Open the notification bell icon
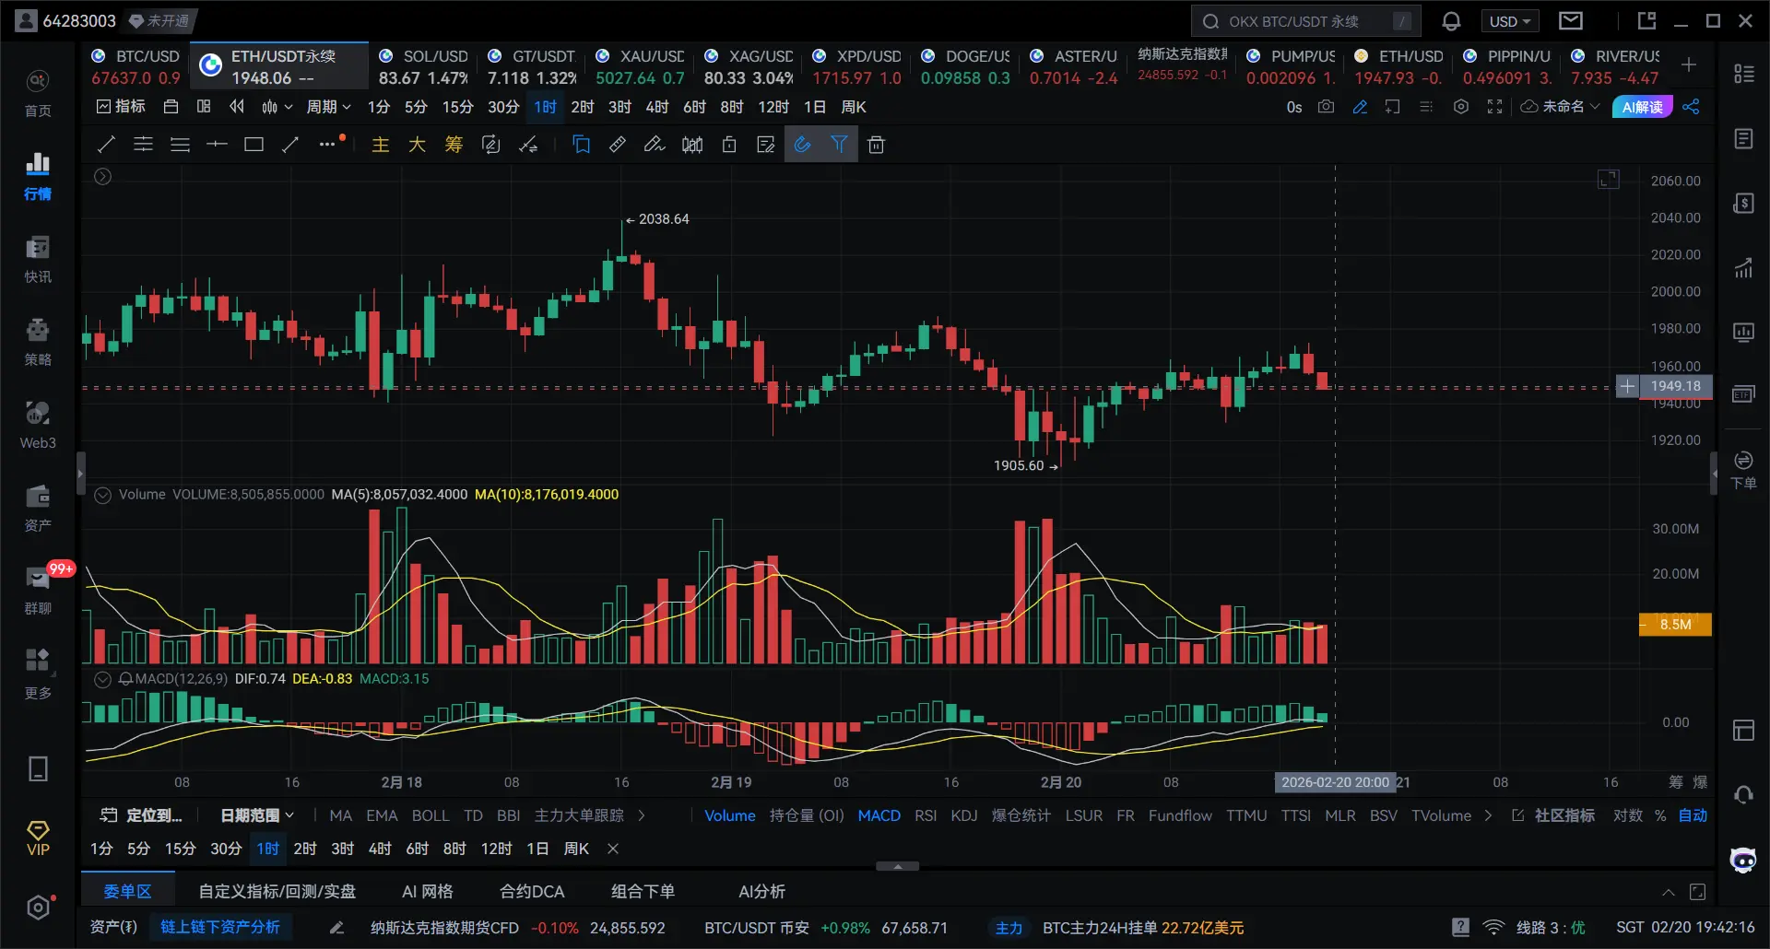This screenshot has height=949, width=1770. tap(1451, 21)
